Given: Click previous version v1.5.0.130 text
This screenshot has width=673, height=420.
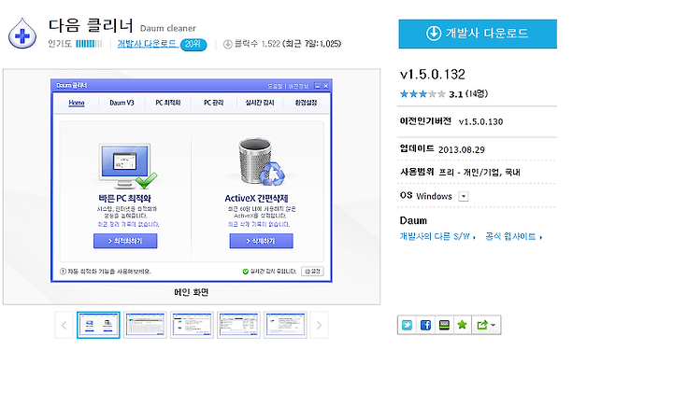Looking at the screenshot, I should point(480,121).
